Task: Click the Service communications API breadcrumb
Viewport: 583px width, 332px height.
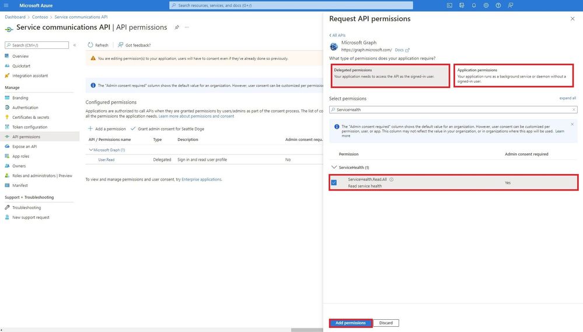Action: pos(81,17)
